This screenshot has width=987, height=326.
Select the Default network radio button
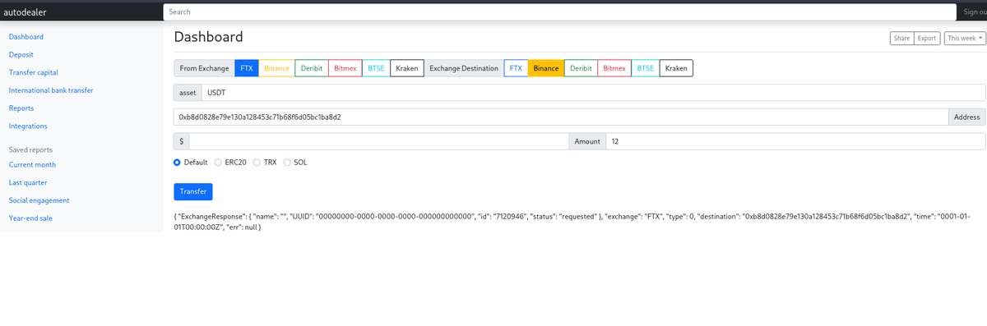click(177, 163)
